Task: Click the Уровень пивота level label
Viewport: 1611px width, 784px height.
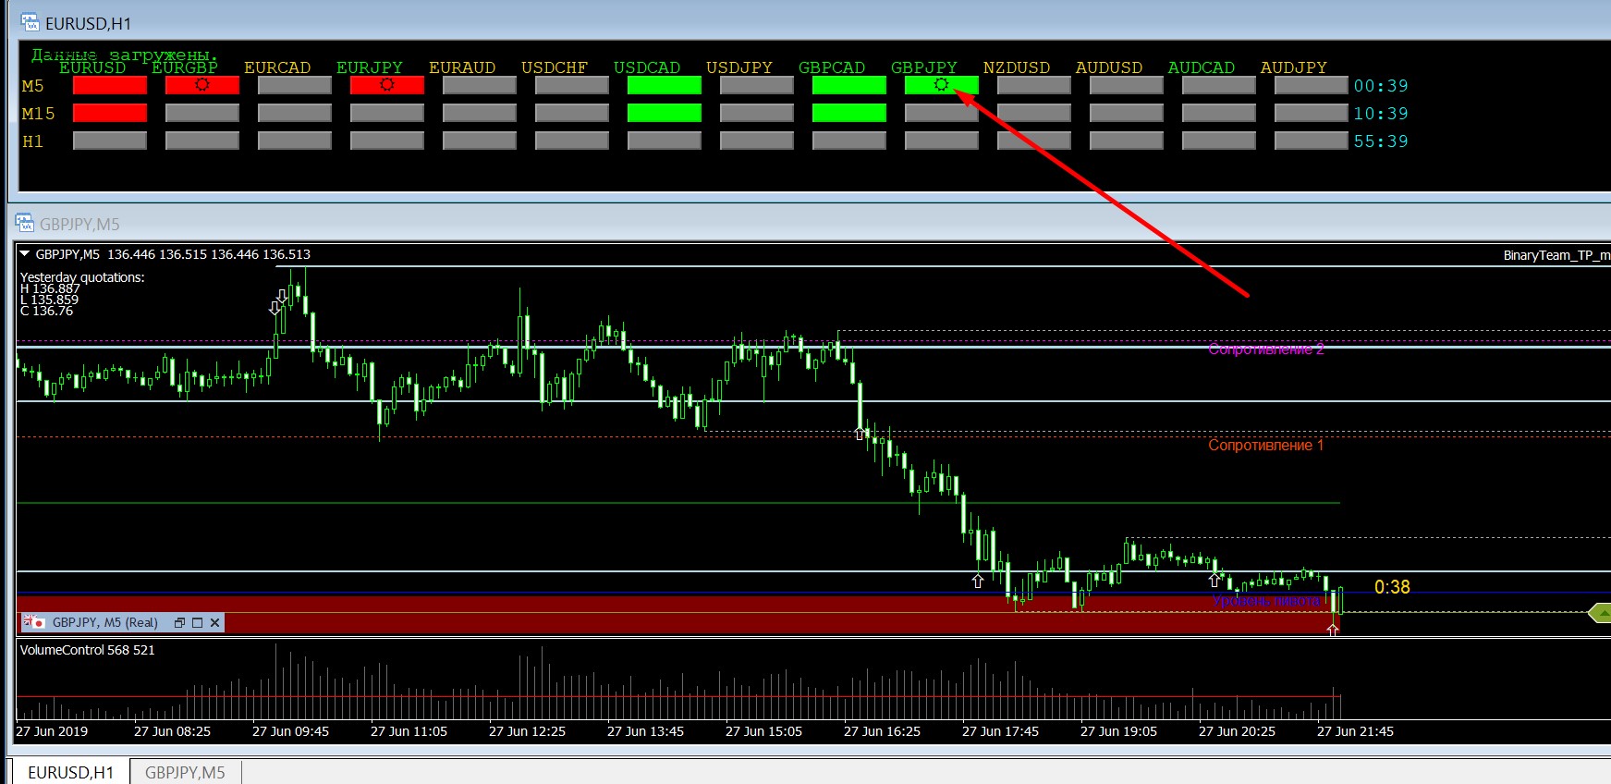Action: tap(1266, 601)
